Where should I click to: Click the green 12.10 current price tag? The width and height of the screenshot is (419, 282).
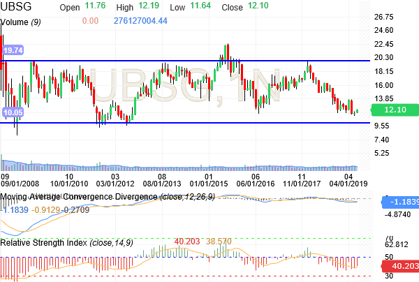[x=395, y=110]
